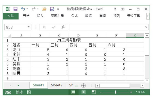Select the name cell 李芬
Screen dimensions: 153x99
[x=21, y=55]
